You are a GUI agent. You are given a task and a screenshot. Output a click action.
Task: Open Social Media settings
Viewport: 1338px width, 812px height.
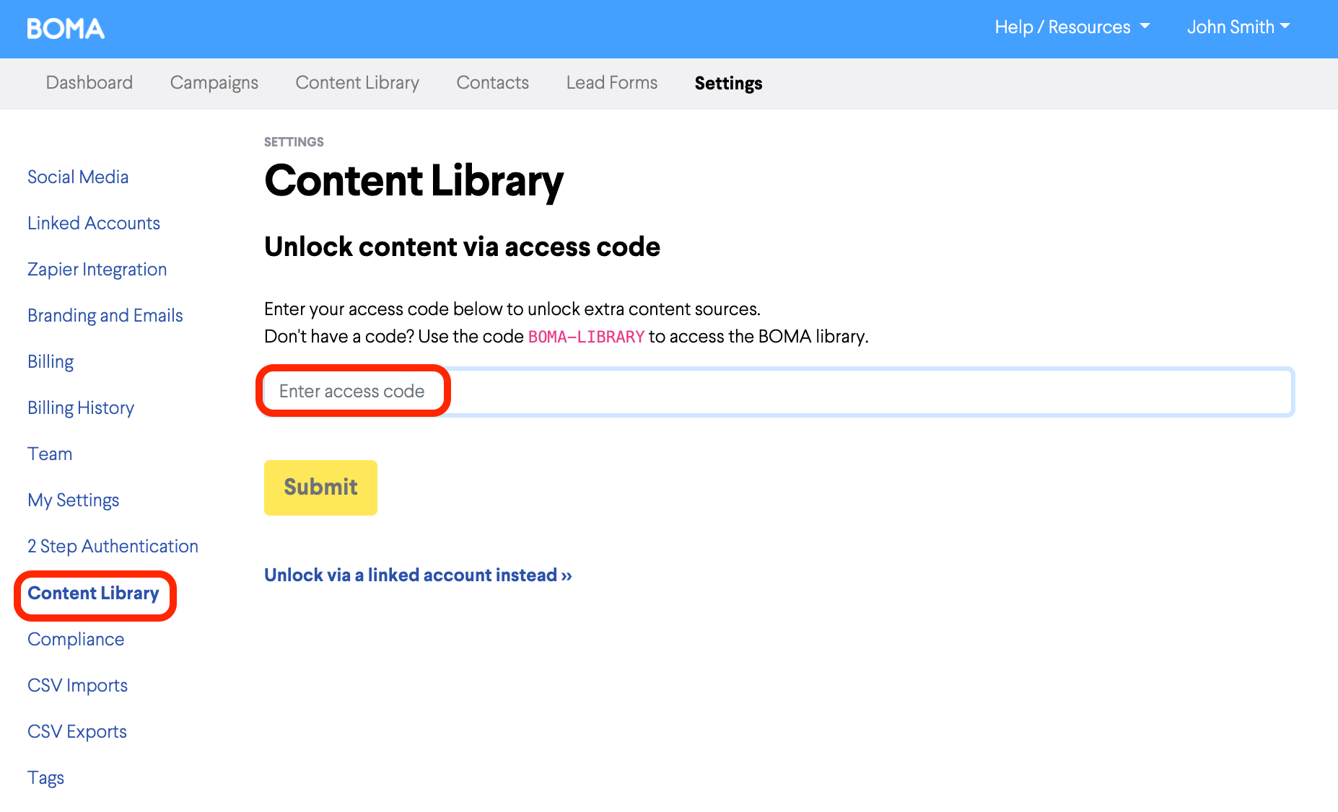pyautogui.click(x=78, y=177)
